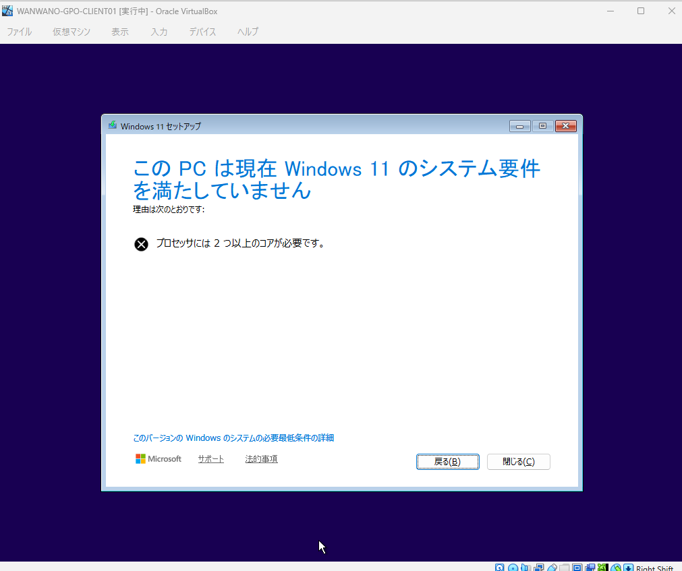Click the black X error icon beside processor message
Viewport: 682px width, 571px height.
(x=141, y=244)
